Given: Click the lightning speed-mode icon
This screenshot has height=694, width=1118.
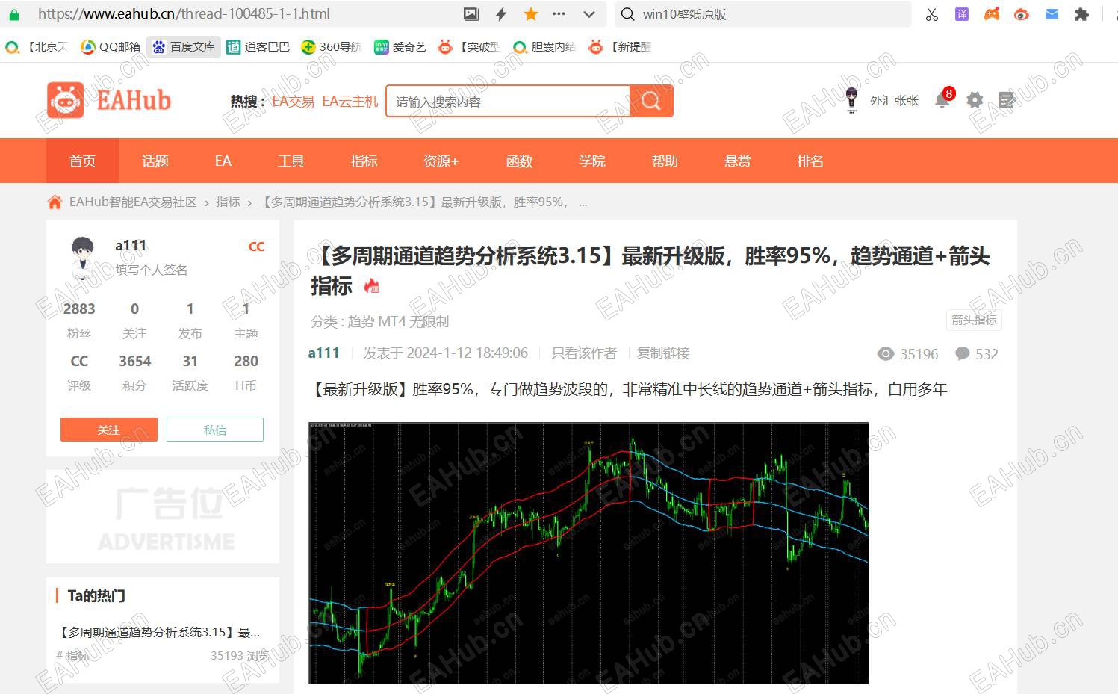Looking at the screenshot, I should point(501,14).
